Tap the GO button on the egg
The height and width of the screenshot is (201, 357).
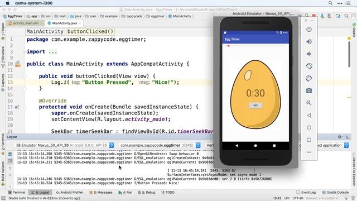[x=255, y=106]
